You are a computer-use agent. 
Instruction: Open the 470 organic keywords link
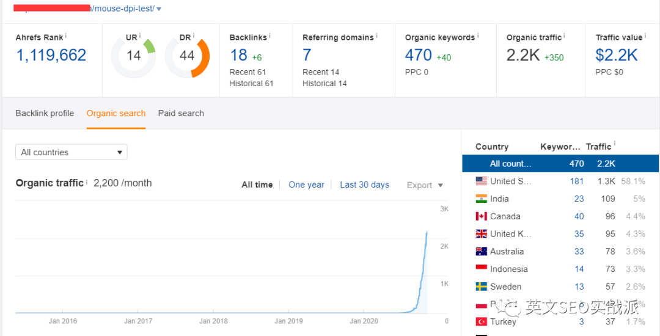pos(419,55)
